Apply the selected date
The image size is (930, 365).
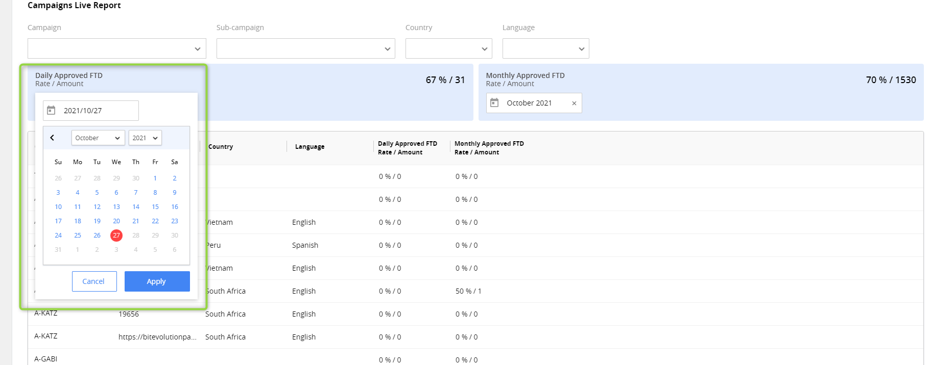(x=157, y=281)
